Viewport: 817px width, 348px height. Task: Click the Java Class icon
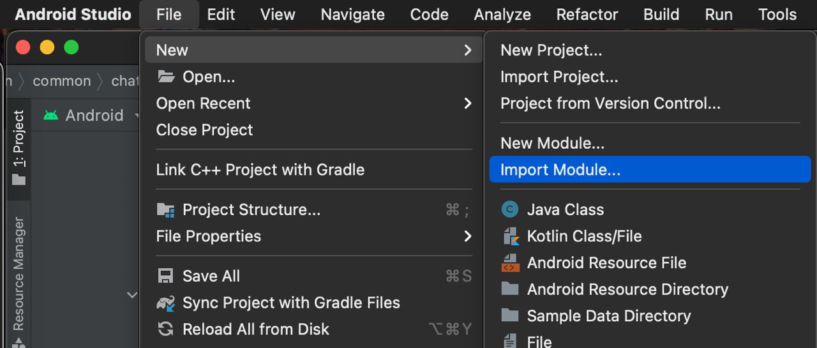(510, 209)
